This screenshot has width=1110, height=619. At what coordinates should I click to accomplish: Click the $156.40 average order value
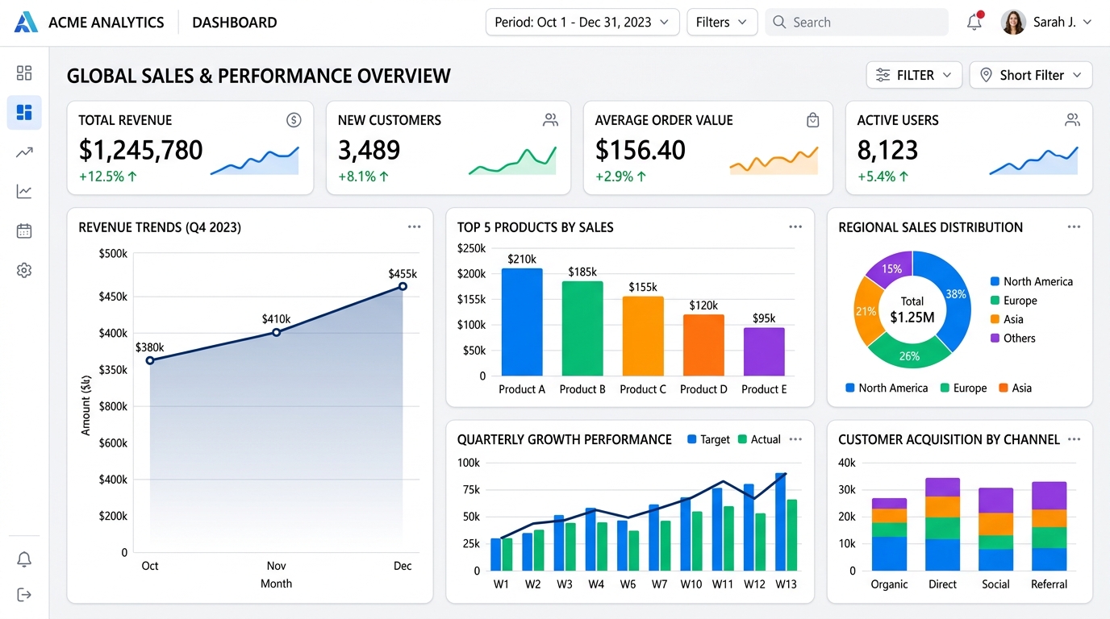click(x=641, y=150)
